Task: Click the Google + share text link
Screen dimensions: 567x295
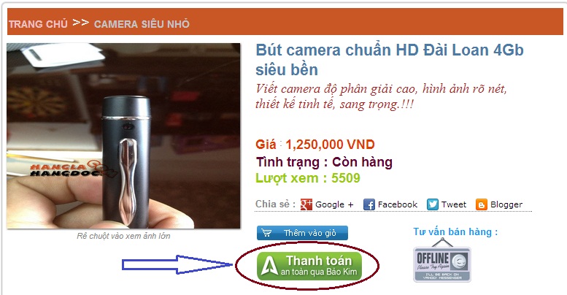Action: point(334,204)
